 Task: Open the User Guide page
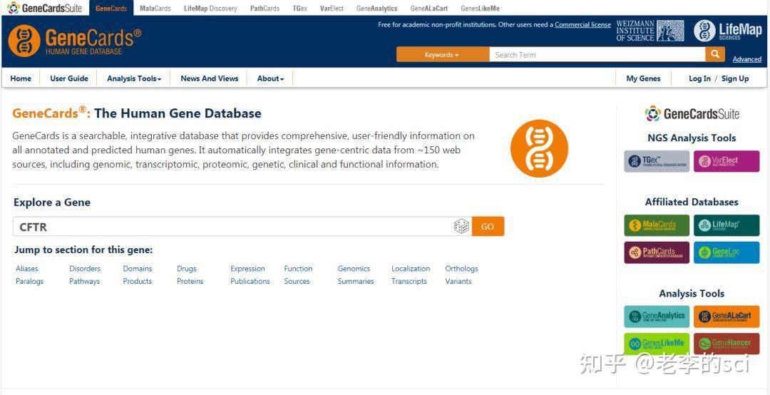click(69, 78)
